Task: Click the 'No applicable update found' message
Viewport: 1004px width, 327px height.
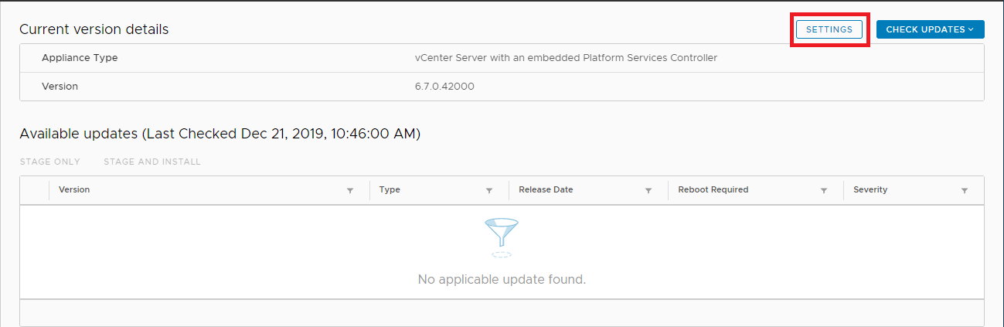Action: coord(502,279)
